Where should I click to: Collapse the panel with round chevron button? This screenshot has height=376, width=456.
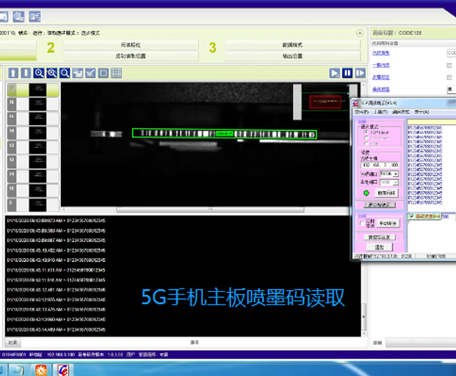coord(359,33)
